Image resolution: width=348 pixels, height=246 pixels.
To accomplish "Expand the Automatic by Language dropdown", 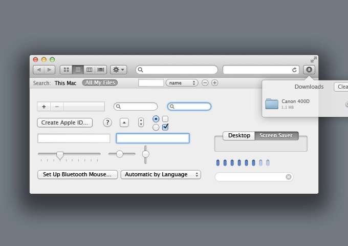I will pos(161,175).
